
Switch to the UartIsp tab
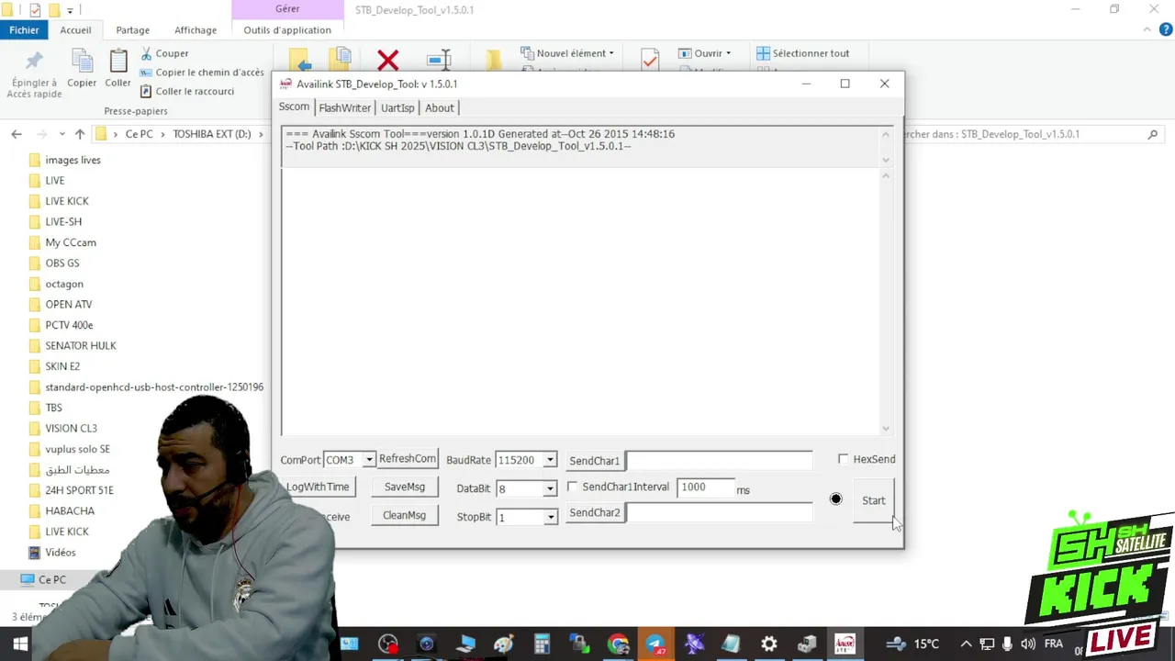click(397, 108)
